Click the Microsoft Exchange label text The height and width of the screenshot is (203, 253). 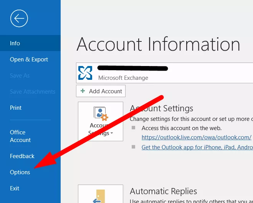(x=123, y=78)
